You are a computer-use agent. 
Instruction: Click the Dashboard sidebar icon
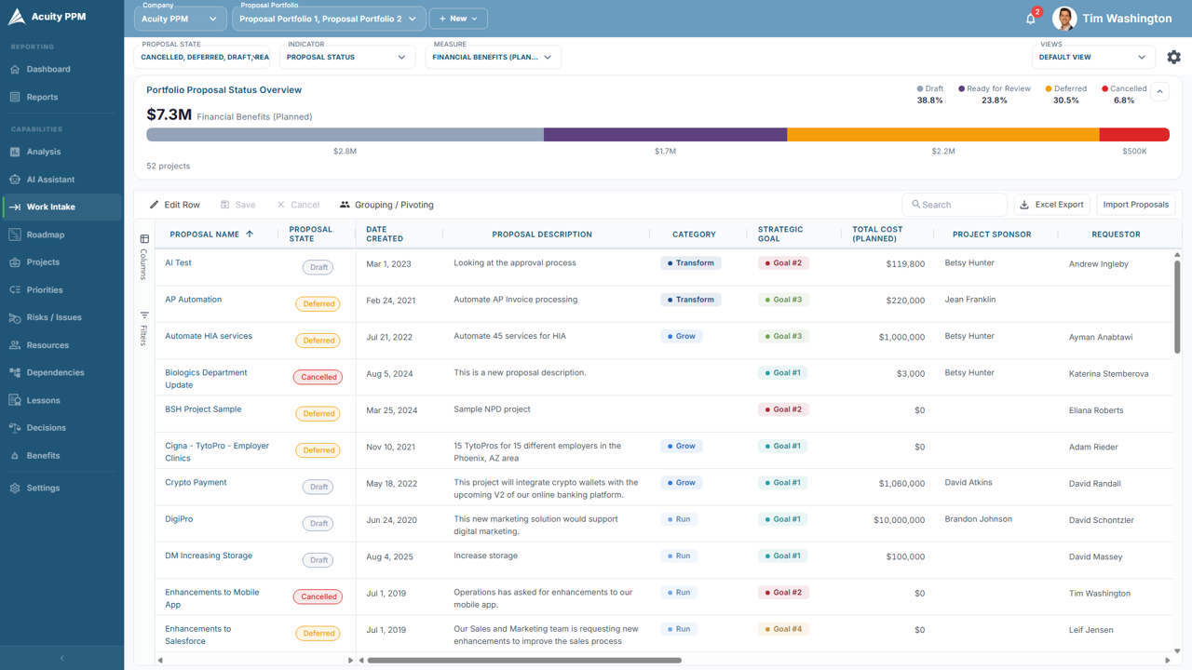15,70
